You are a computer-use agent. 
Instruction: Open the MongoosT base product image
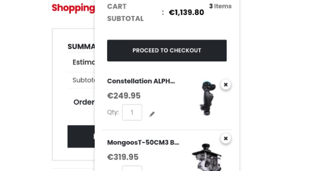coord(206,157)
